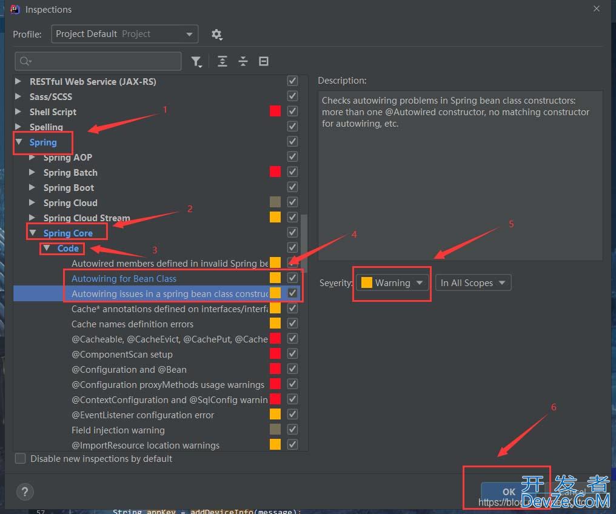Select the Spring tree item
This screenshot has height=514, width=616.
[43, 142]
